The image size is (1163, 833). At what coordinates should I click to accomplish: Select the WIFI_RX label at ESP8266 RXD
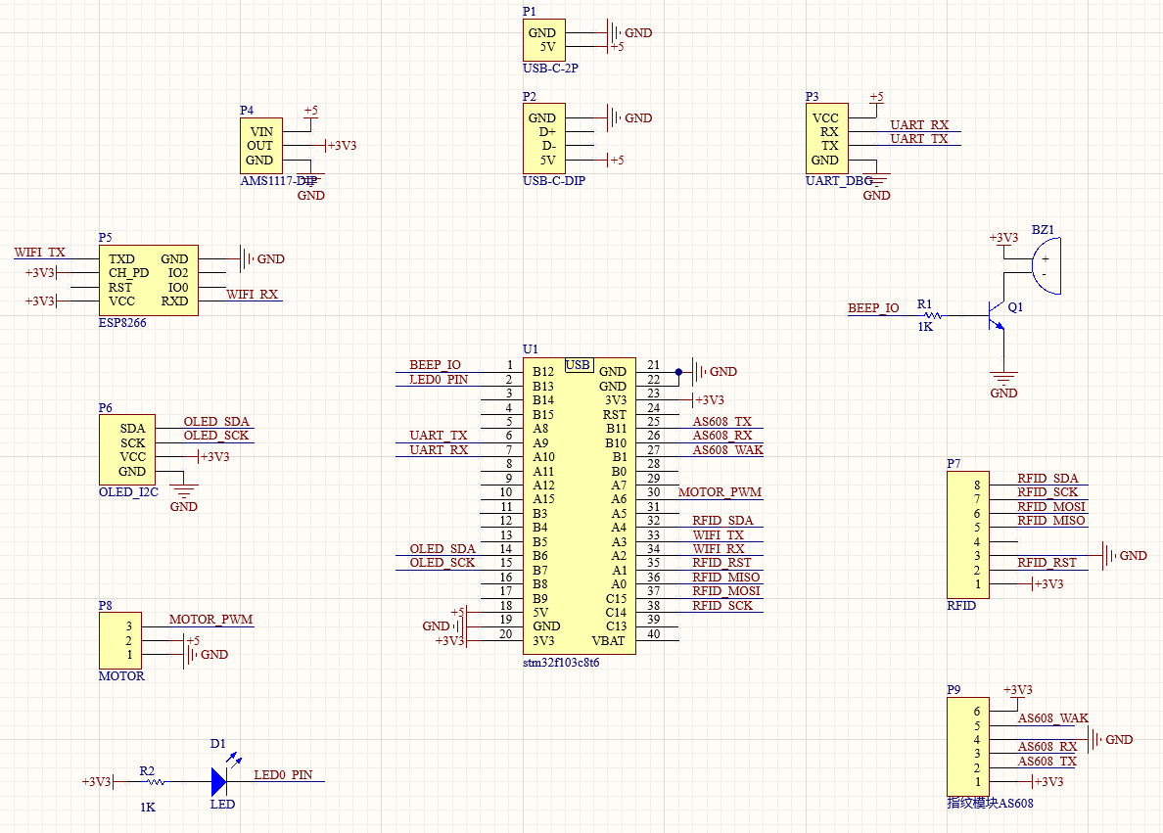point(253,295)
